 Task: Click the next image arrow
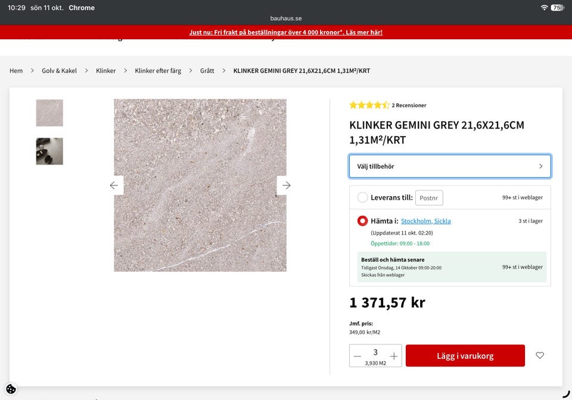coord(287,185)
